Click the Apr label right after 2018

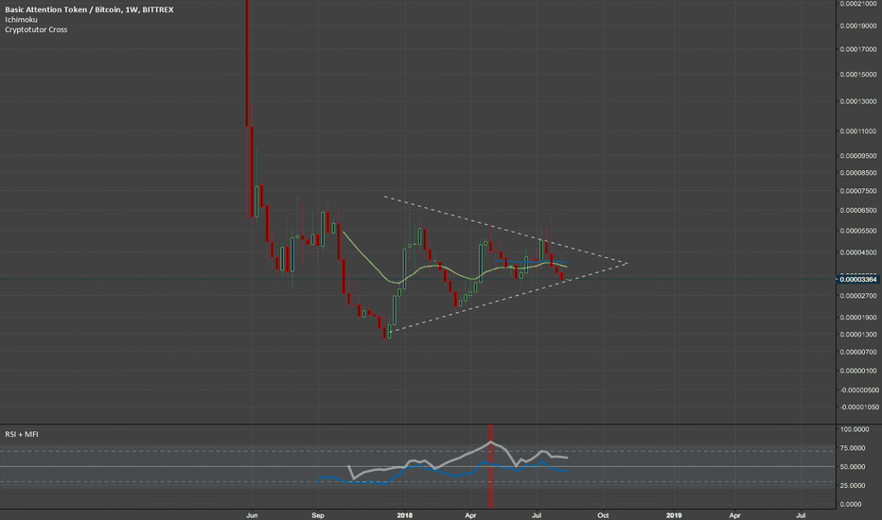[471, 515]
